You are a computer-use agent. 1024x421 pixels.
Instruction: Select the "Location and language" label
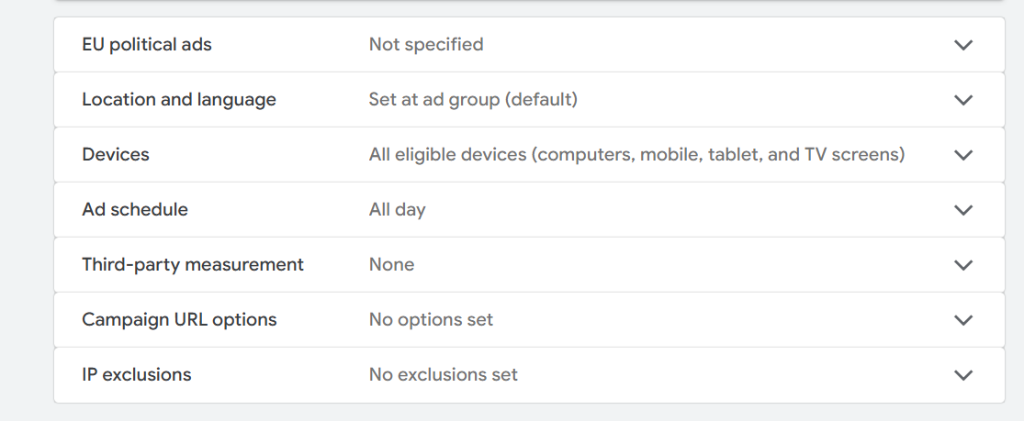point(179,99)
